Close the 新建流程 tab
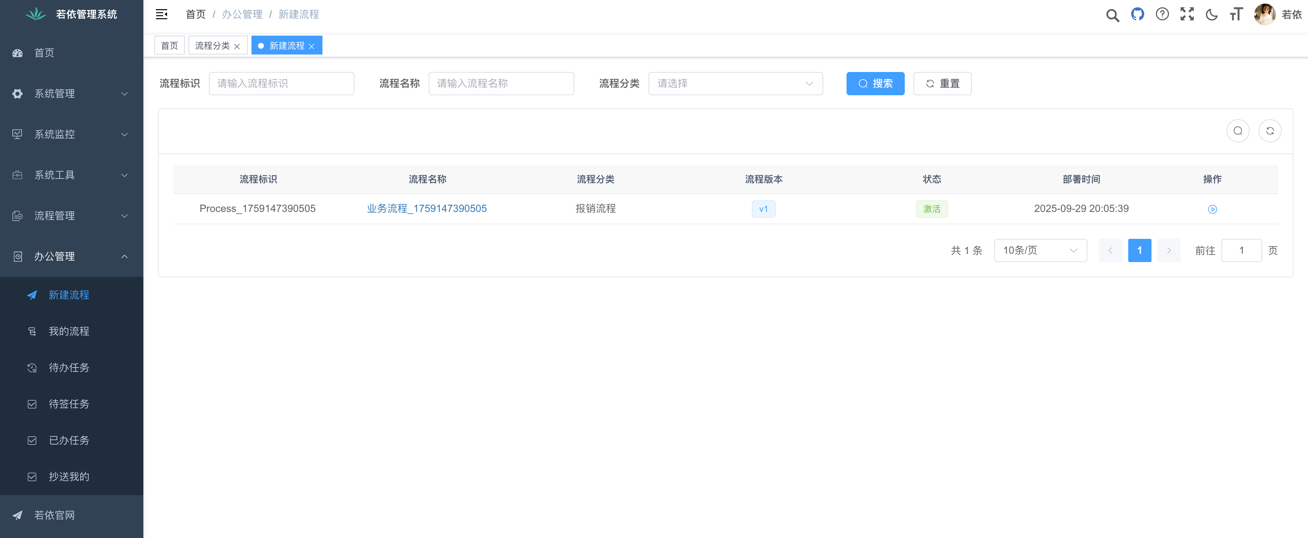Image resolution: width=1308 pixels, height=538 pixels. click(312, 46)
